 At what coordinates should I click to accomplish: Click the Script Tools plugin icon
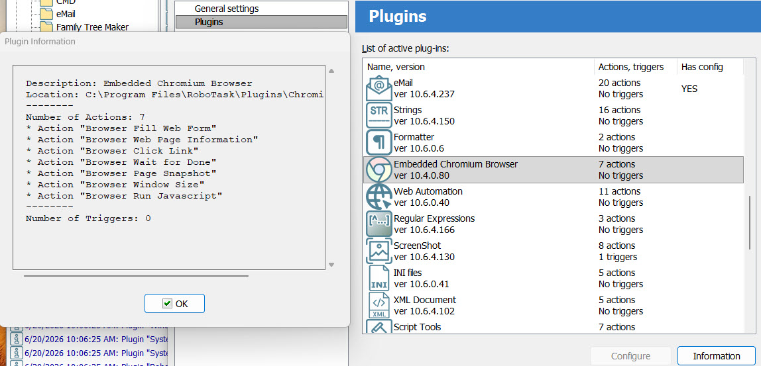379,326
